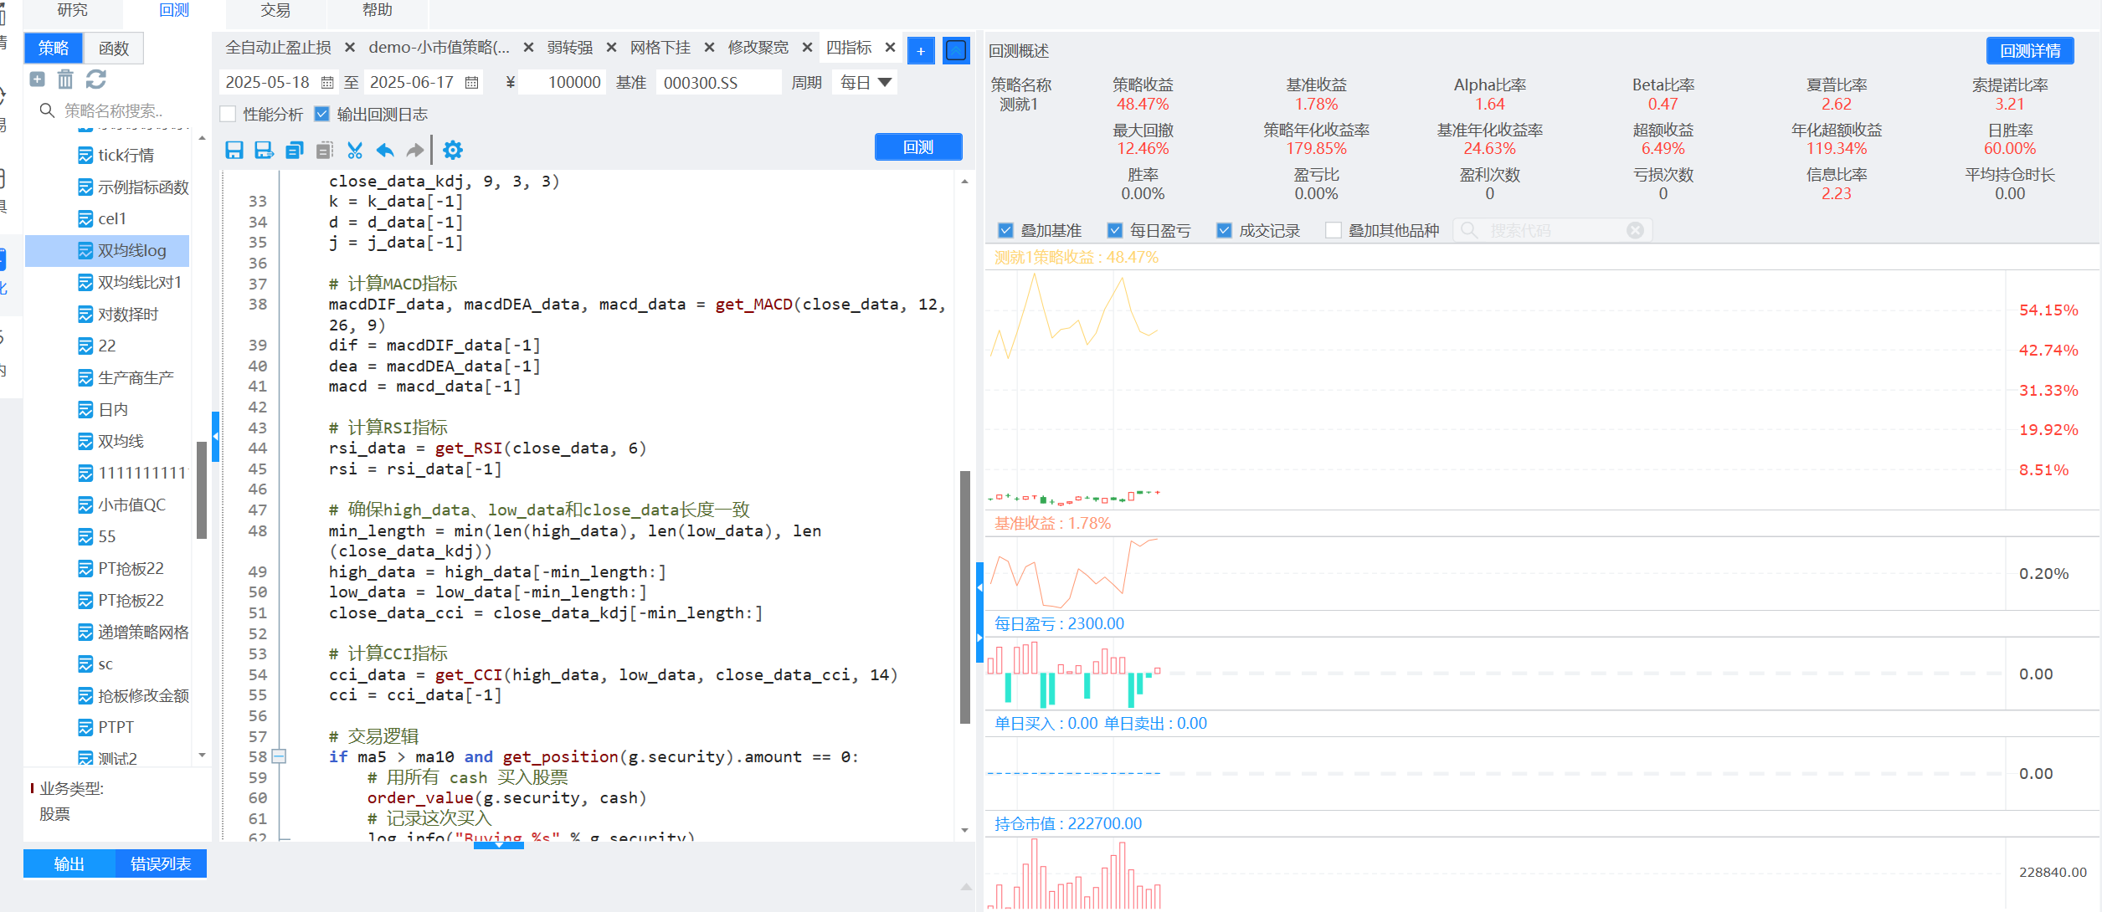
Task: Refresh the strategy list
Action: coord(96,79)
